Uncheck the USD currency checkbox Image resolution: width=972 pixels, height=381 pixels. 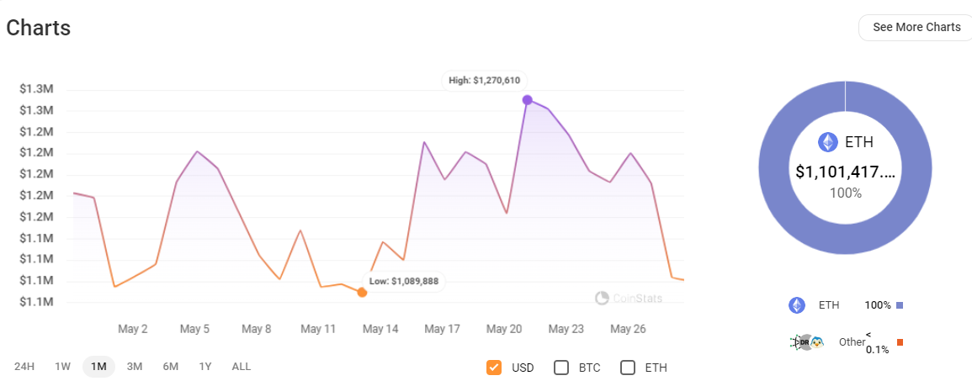(x=494, y=368)
